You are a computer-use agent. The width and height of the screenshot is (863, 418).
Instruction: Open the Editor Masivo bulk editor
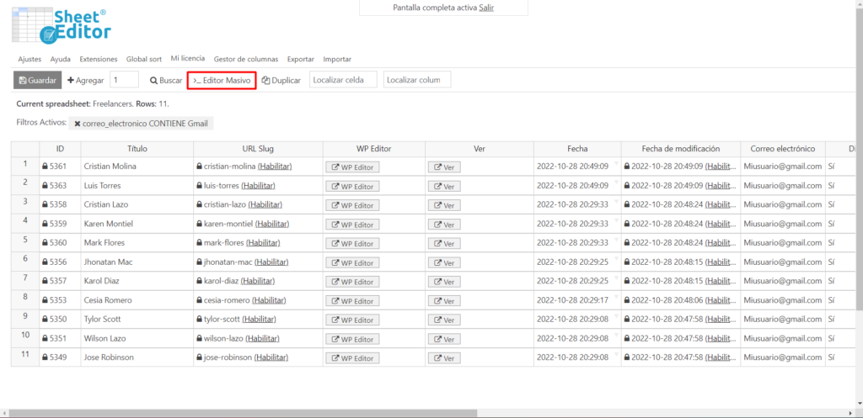[222, 80]
